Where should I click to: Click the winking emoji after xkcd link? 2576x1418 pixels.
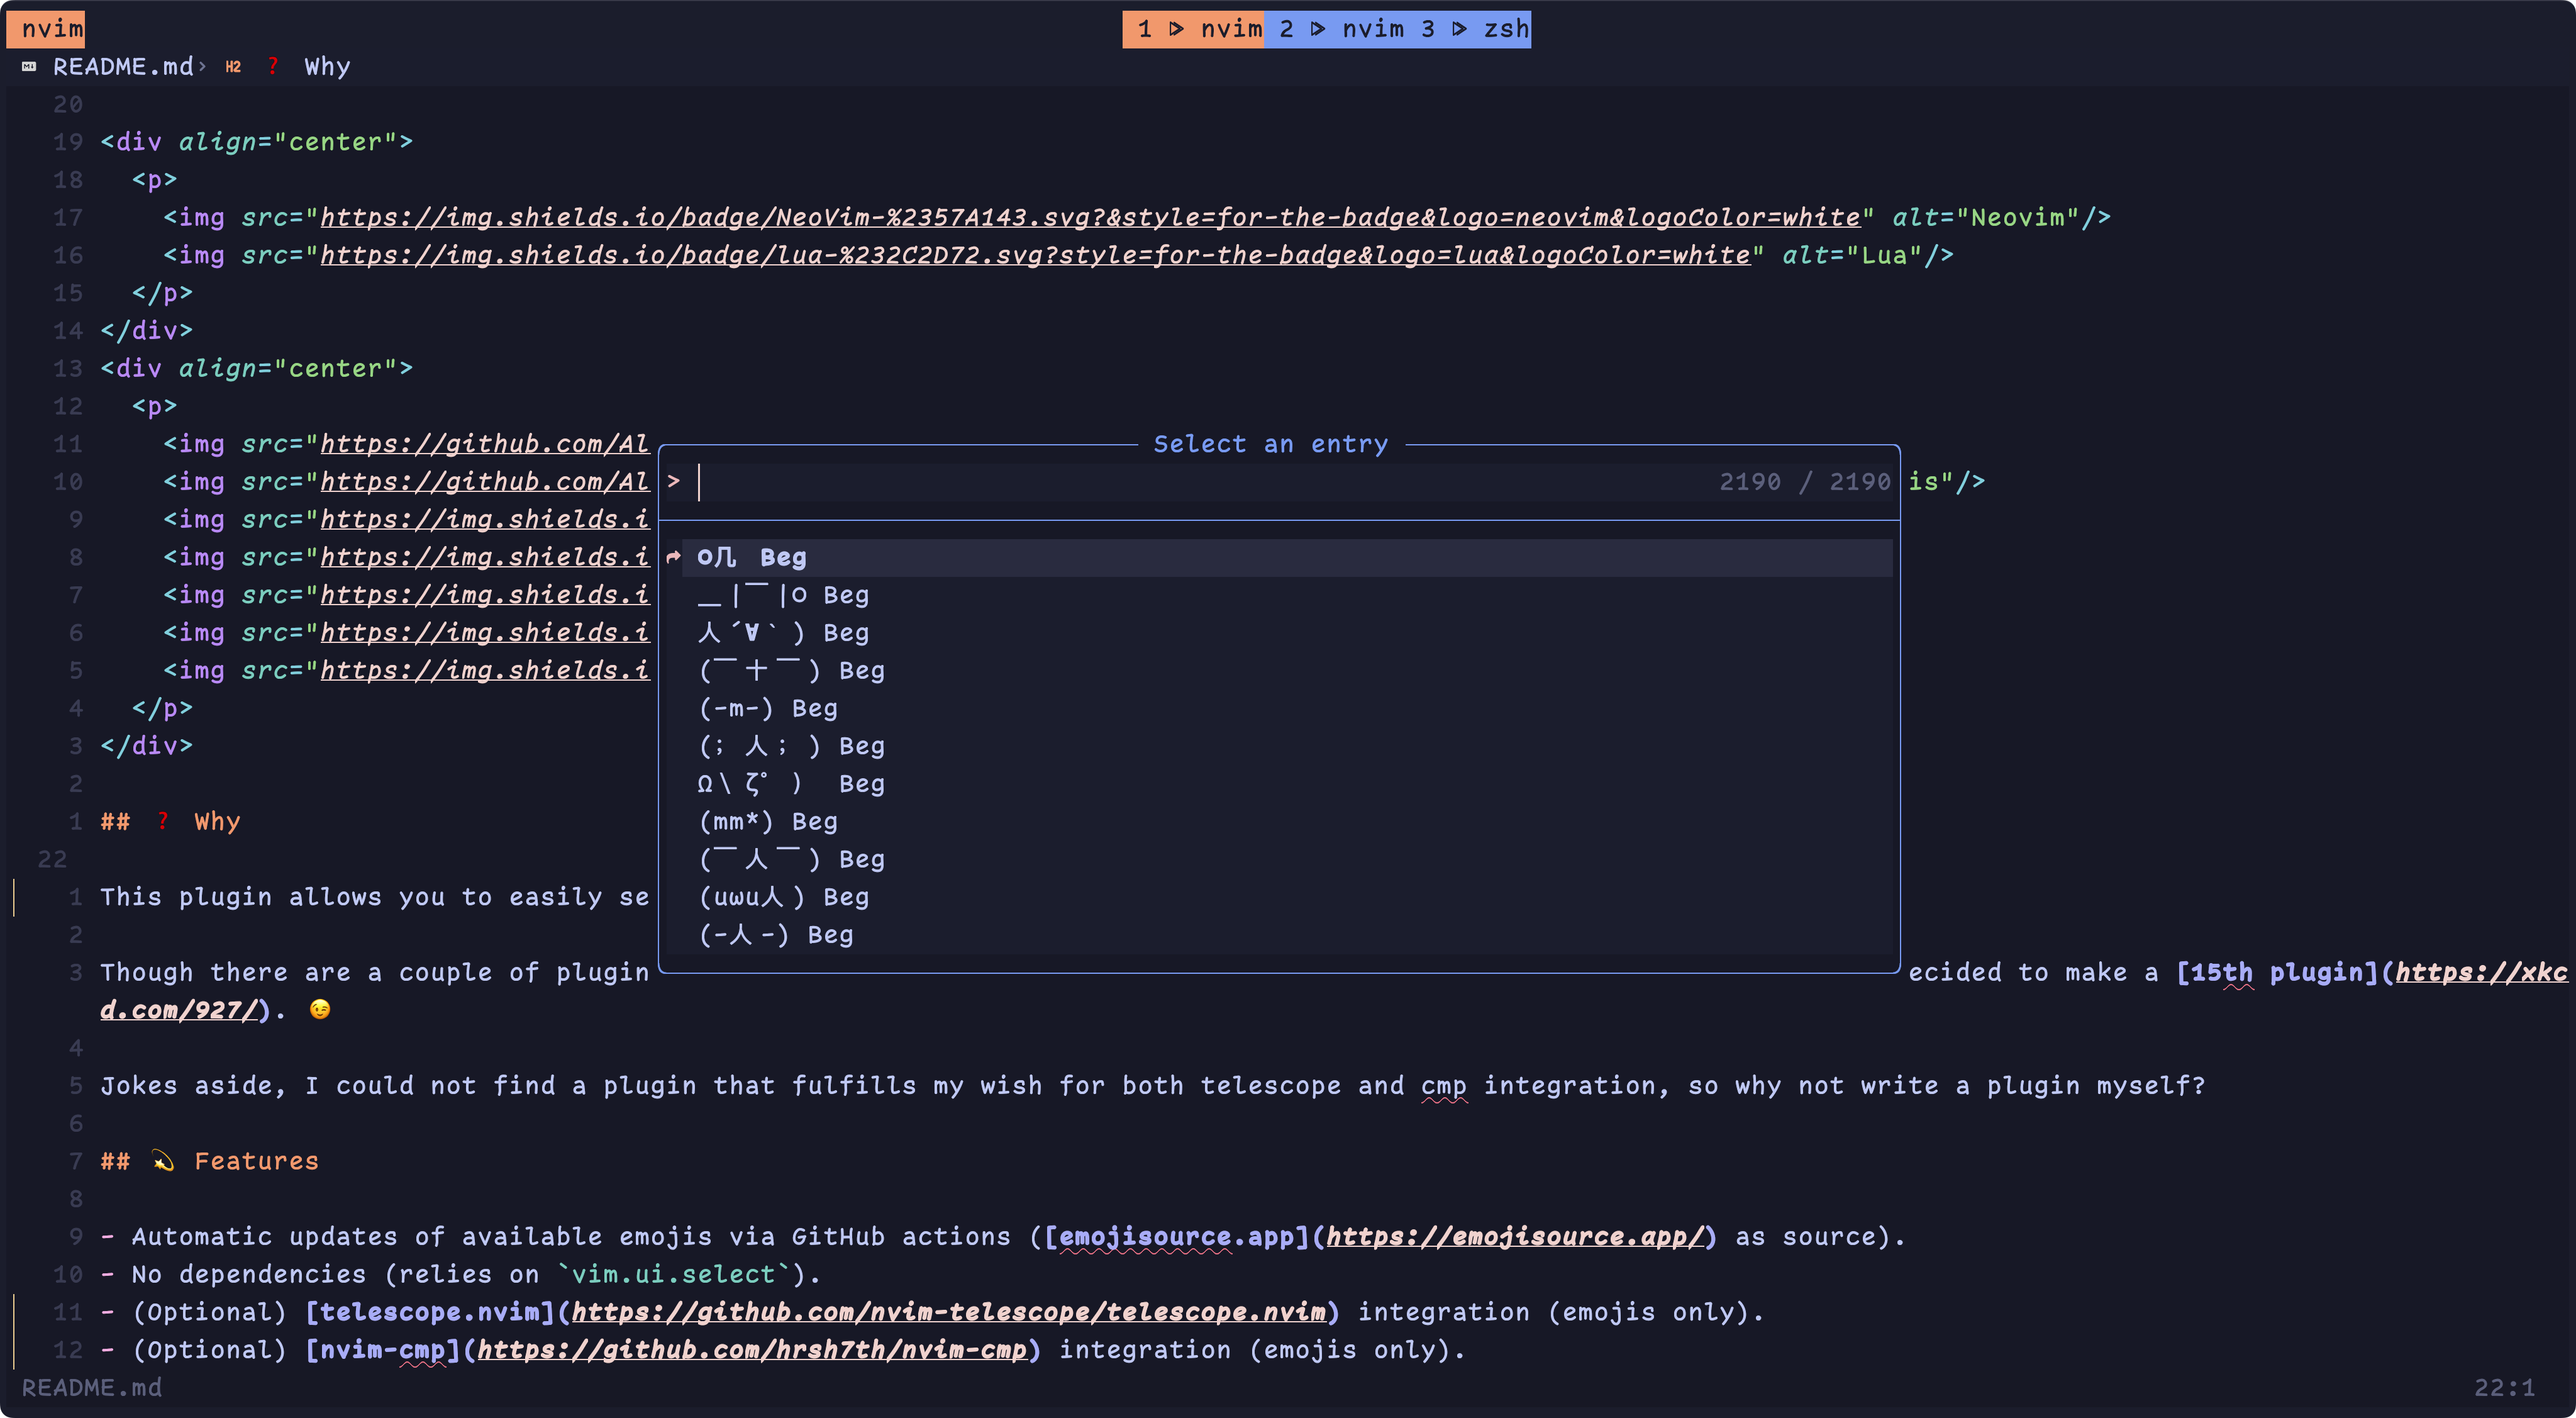tap(320, 1009)
